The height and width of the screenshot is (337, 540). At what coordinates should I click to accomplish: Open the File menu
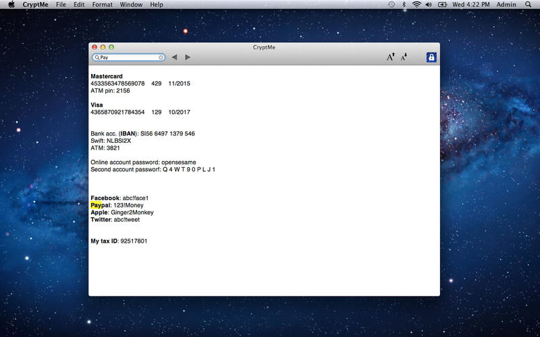coord(61,5)
